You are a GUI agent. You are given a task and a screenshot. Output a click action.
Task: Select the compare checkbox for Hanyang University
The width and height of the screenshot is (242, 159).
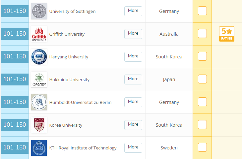[202, 56]
